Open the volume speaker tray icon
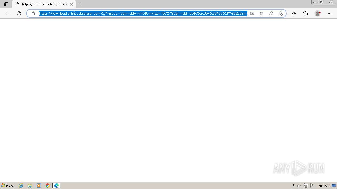The height and width of the screenshot is (189, 337). tap(299, 186)
